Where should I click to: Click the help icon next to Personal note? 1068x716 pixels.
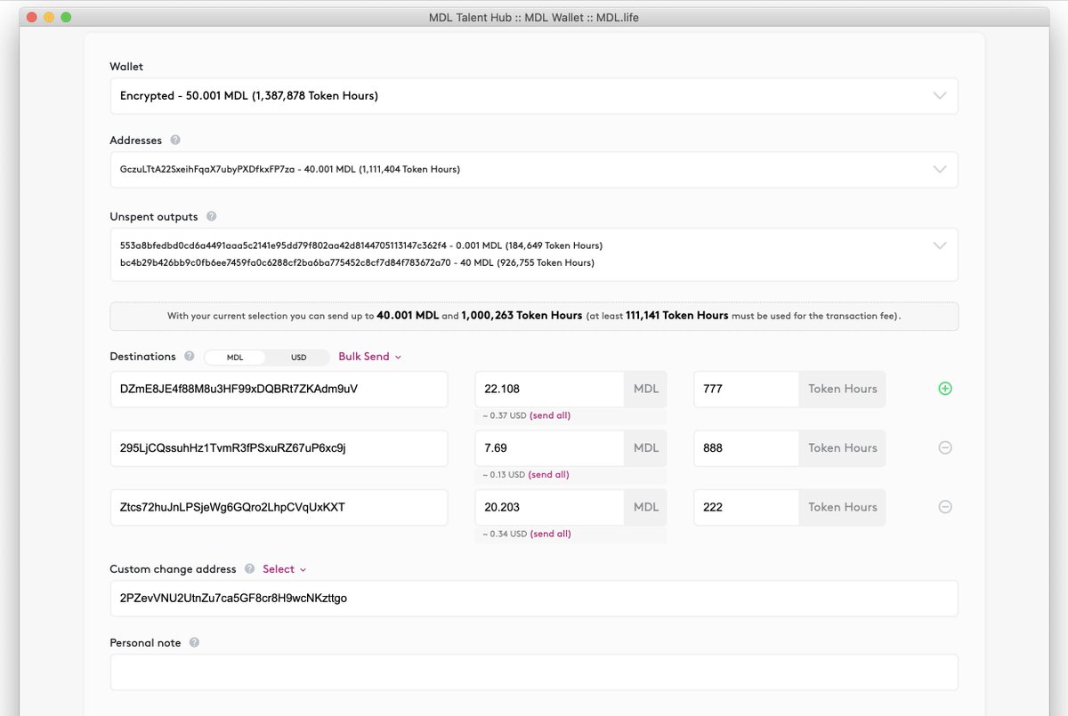[194, 642]
